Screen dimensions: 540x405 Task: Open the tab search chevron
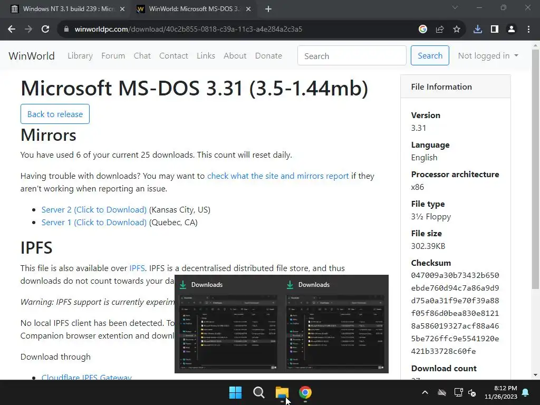point(455,7)
